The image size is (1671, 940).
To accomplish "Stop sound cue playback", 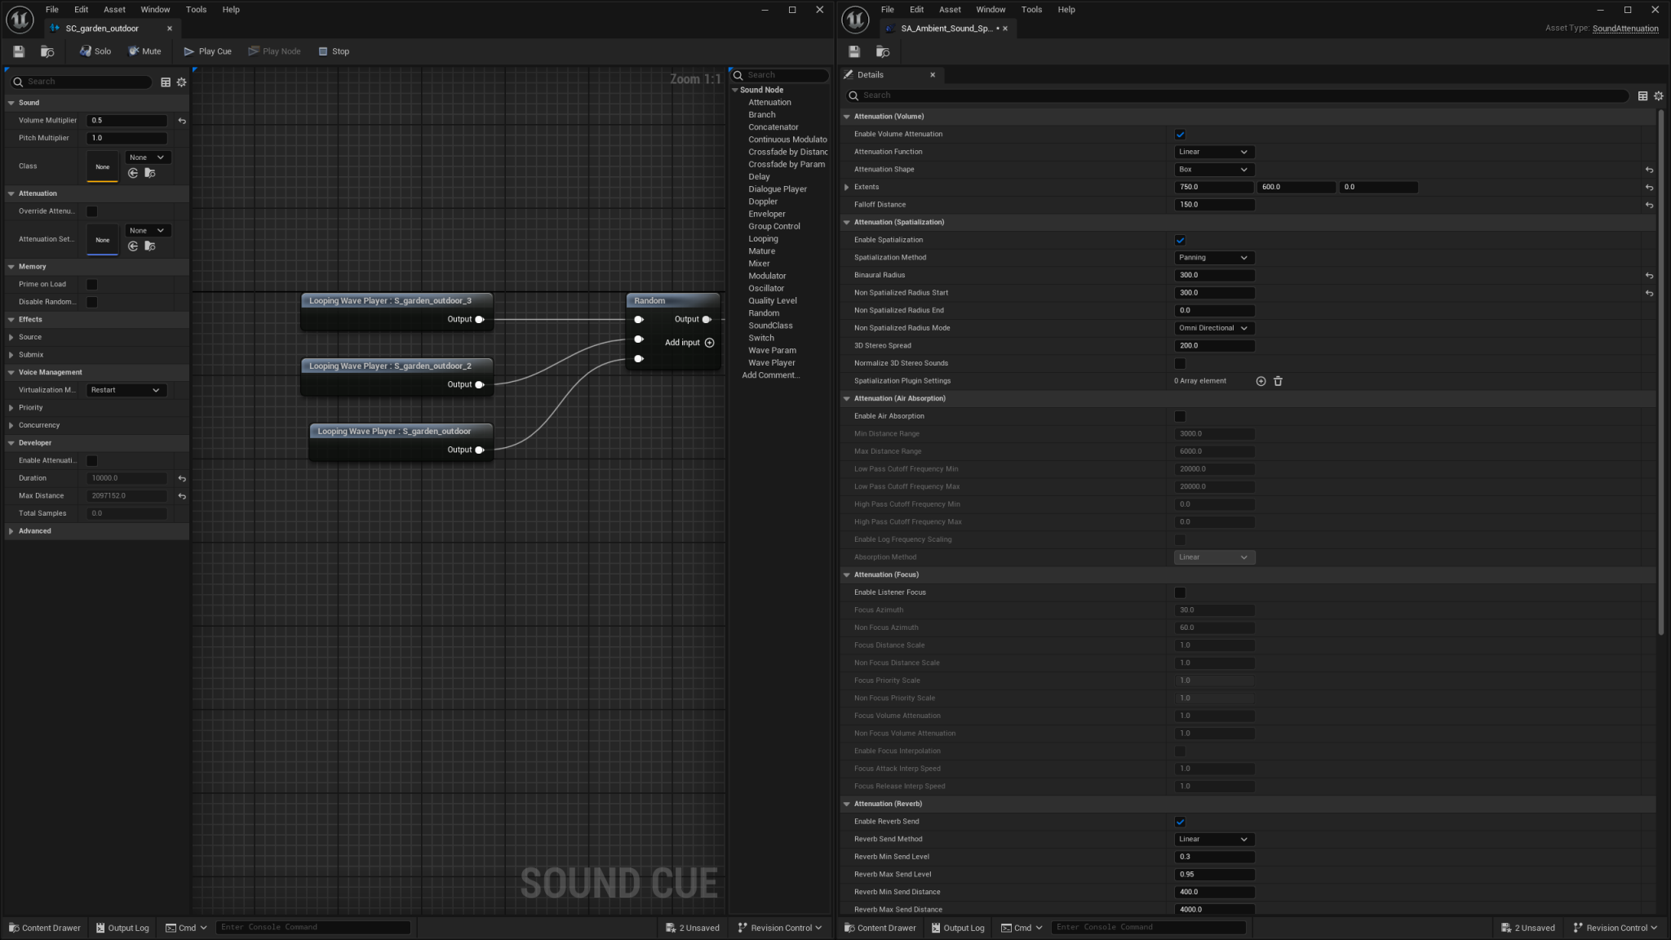I will click(x=334, y=51).
